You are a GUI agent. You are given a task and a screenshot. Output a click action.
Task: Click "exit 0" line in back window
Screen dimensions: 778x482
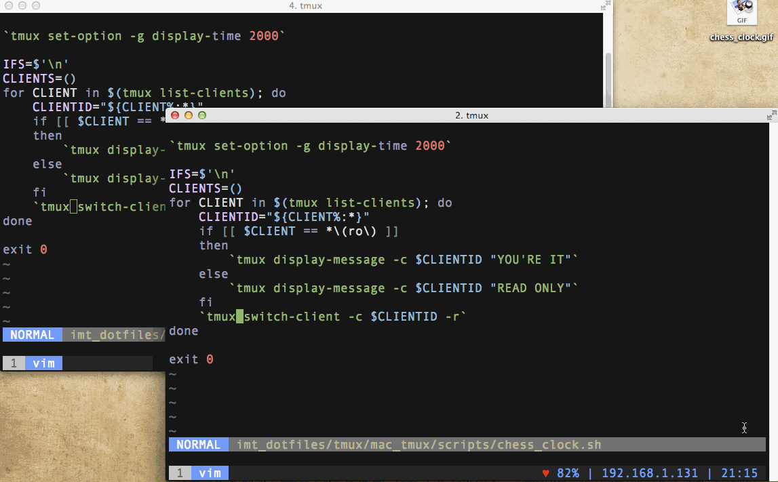(25, 249)
